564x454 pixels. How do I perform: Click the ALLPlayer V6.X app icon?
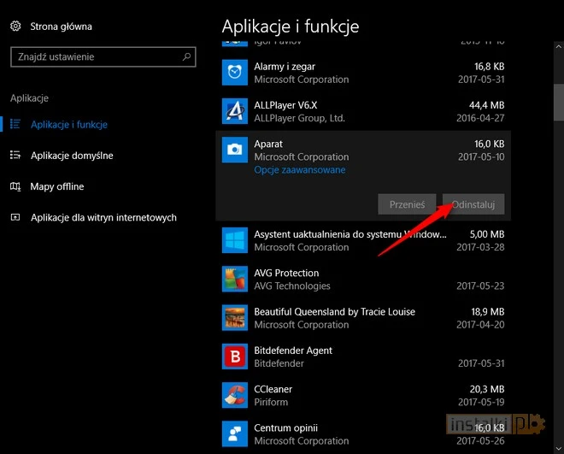click(x=234, y=110)
